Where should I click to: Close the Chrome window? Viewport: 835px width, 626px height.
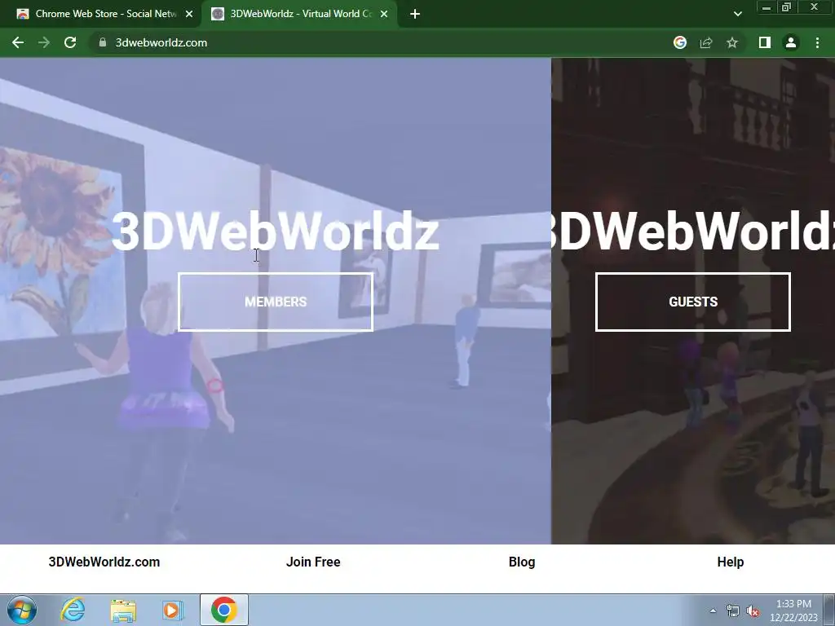coord(814,7)
